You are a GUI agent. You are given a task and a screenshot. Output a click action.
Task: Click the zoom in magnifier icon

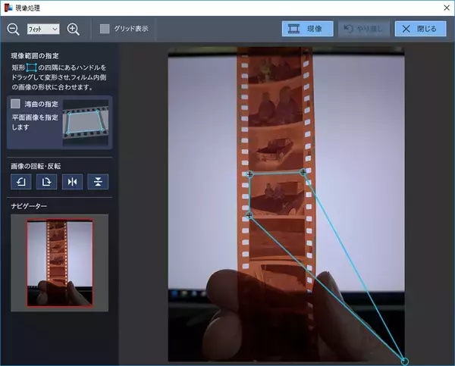74,29
